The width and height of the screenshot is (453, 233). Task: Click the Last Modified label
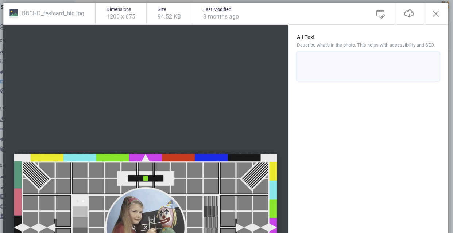(217, 9)
